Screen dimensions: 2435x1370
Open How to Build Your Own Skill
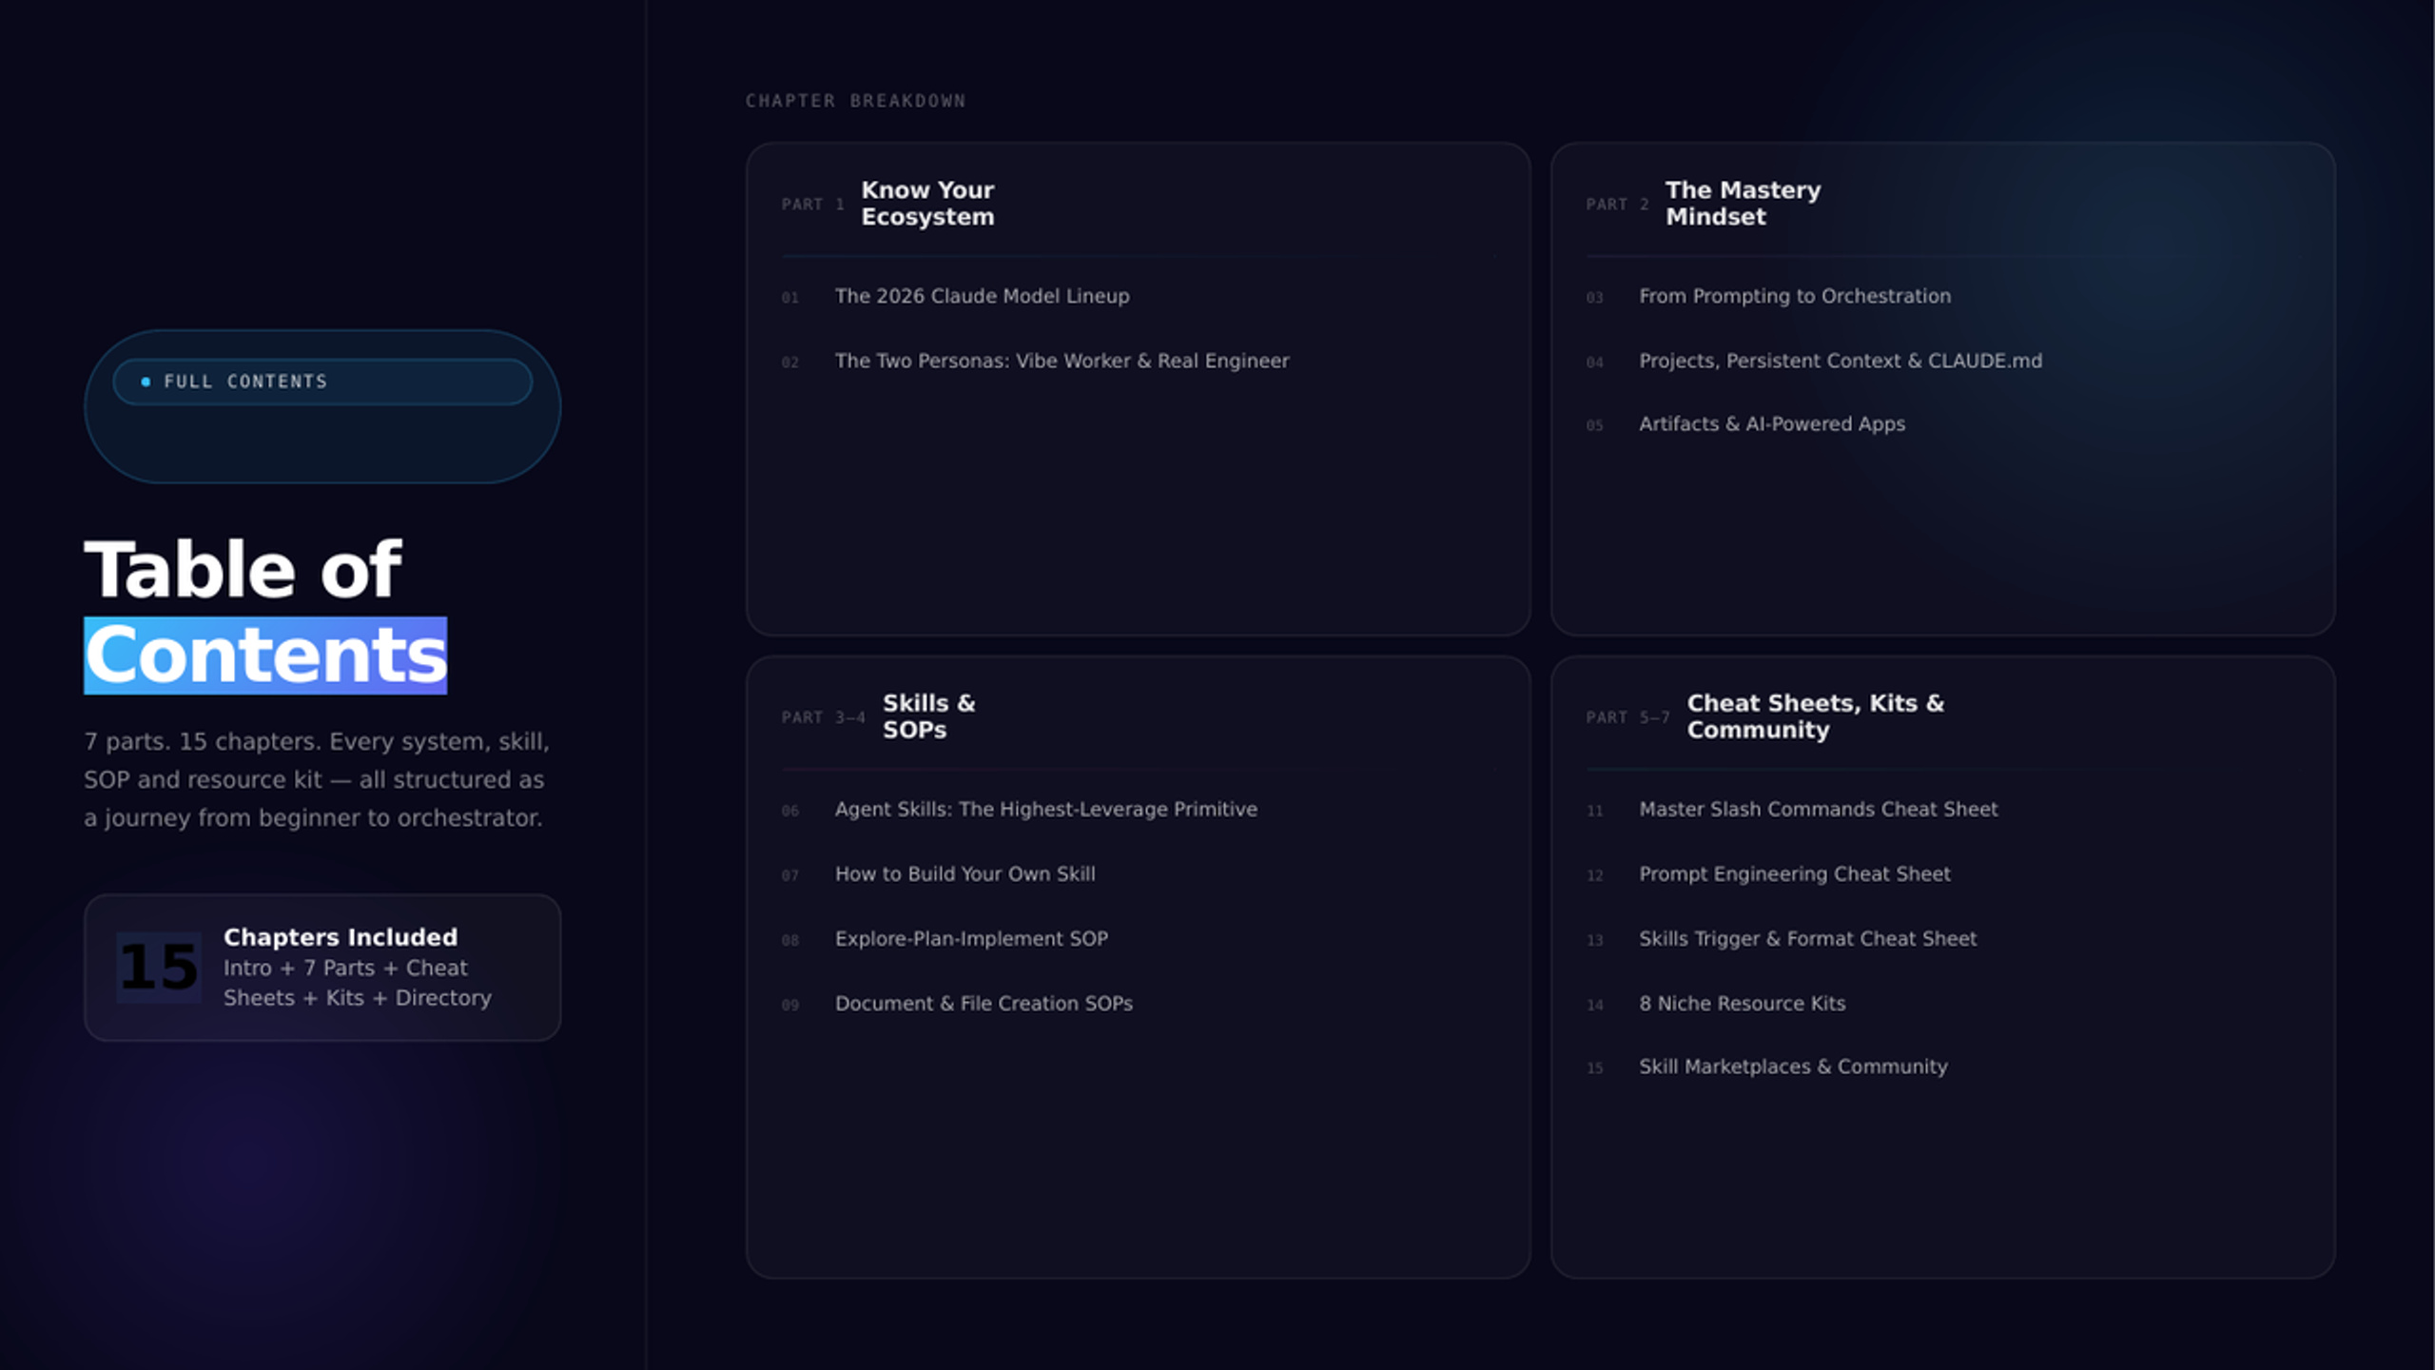(x=964, y=873)
